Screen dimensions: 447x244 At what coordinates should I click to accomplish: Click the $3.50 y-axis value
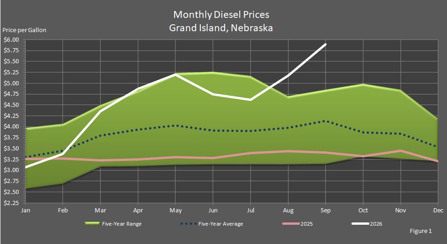(11, 148)
